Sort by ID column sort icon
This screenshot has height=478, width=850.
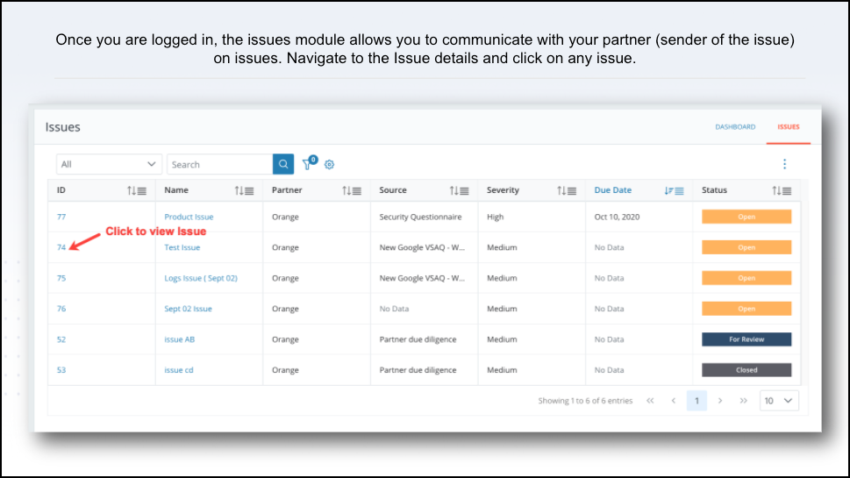[x=137, y=191]
